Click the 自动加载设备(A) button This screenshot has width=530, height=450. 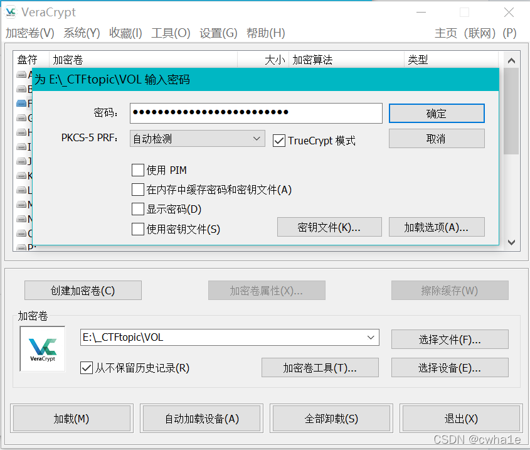click(201, 418)
